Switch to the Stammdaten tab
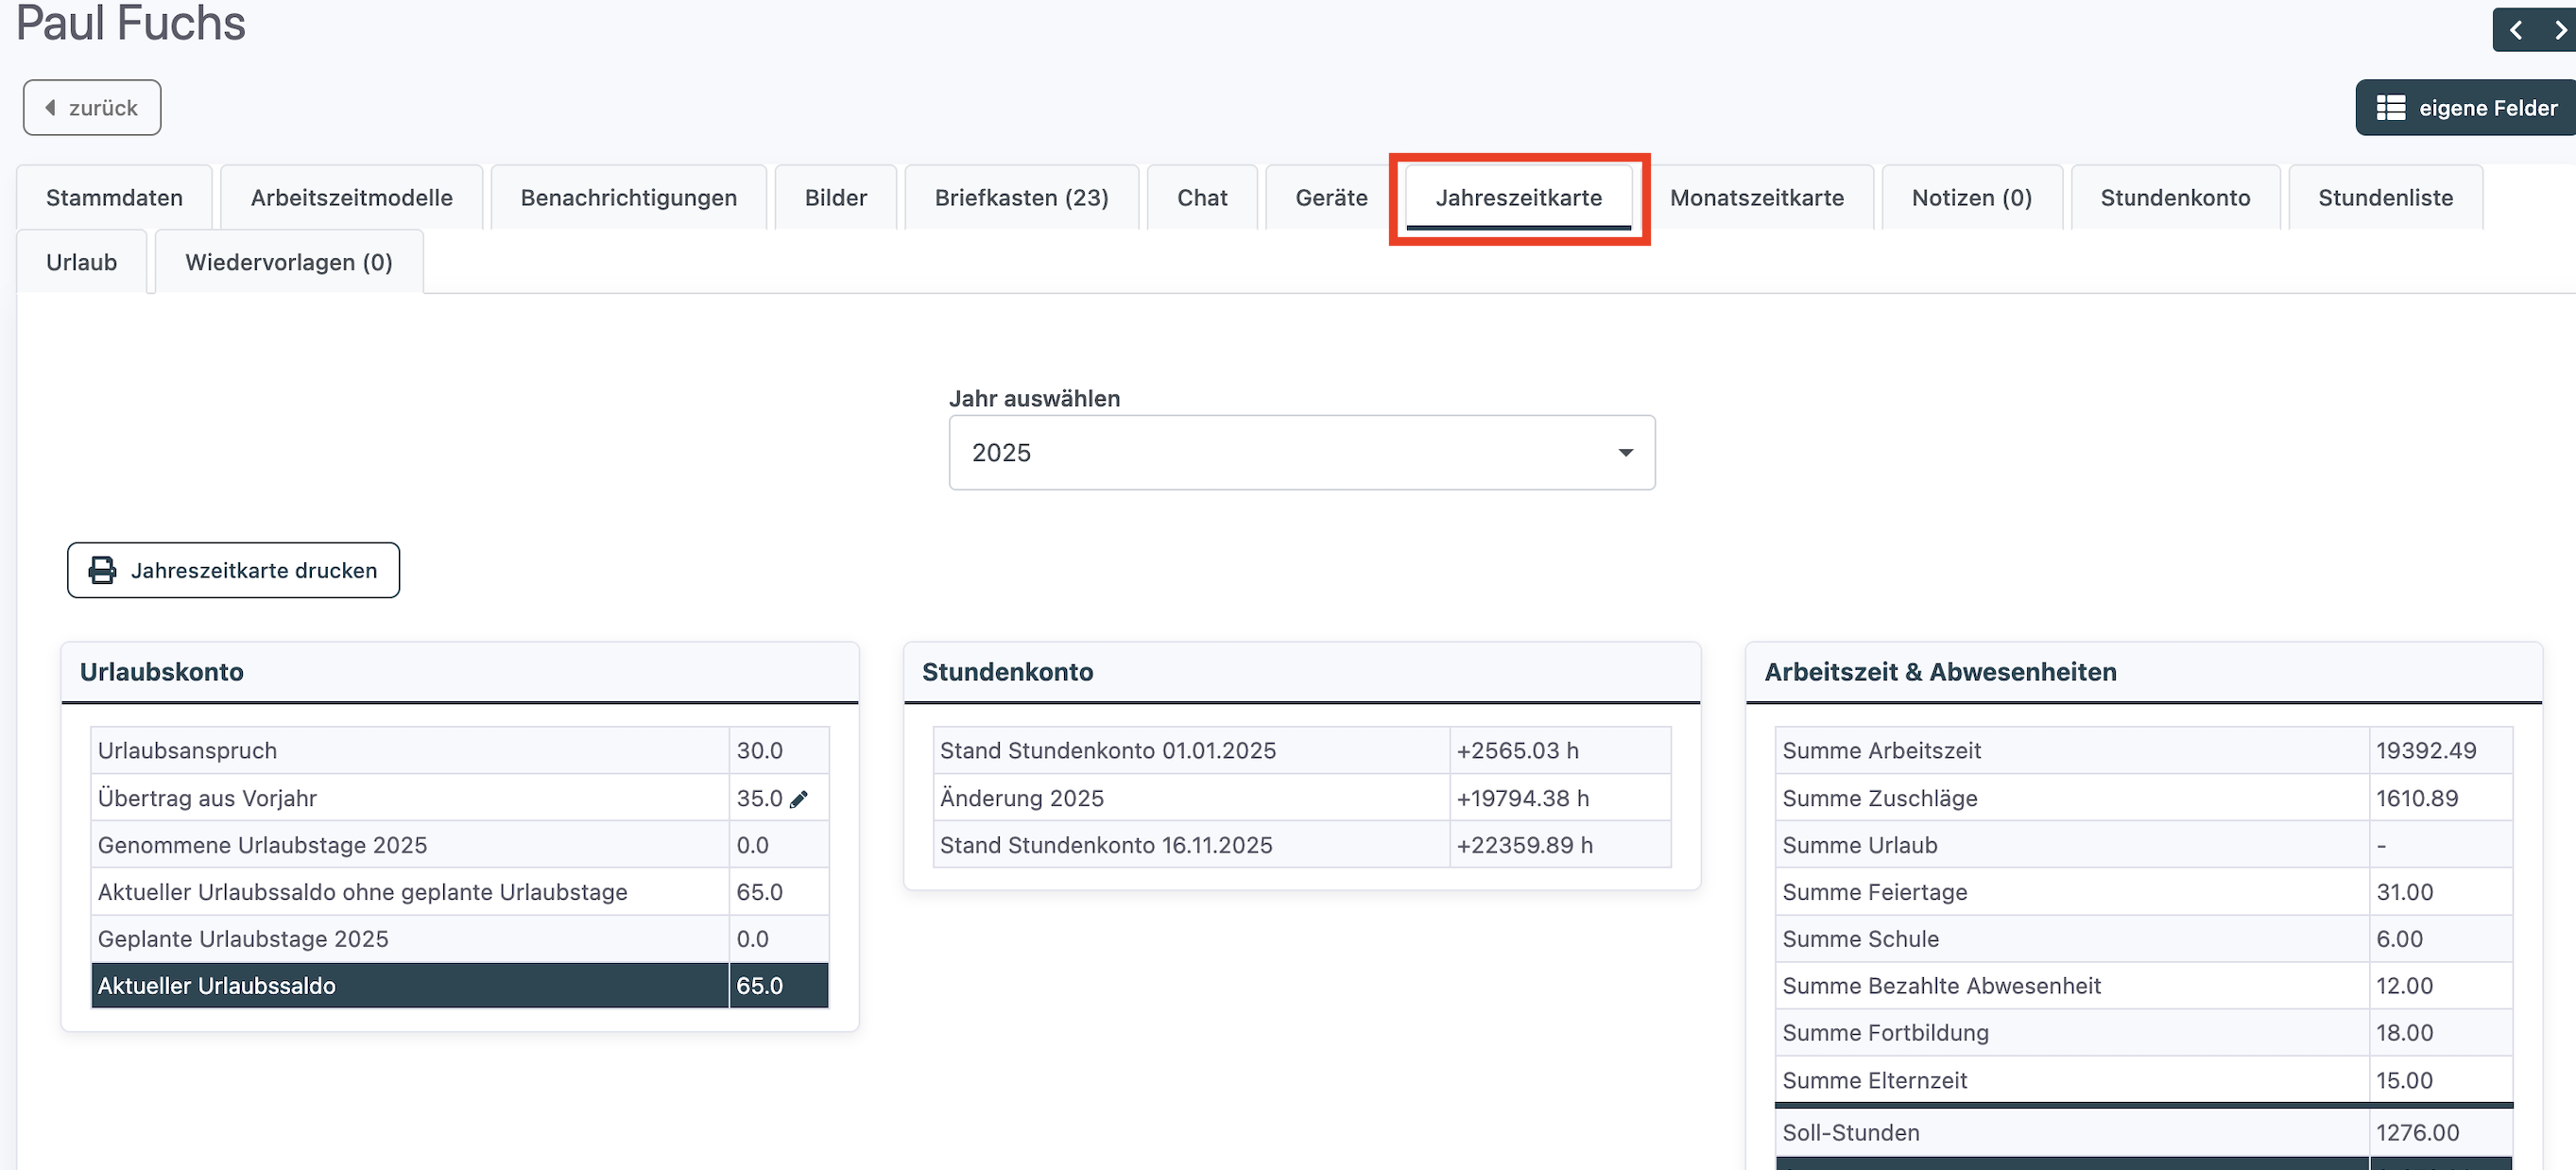This screenshot has width=2576, height=1170. pyautogui.click(x=114, y=198)
